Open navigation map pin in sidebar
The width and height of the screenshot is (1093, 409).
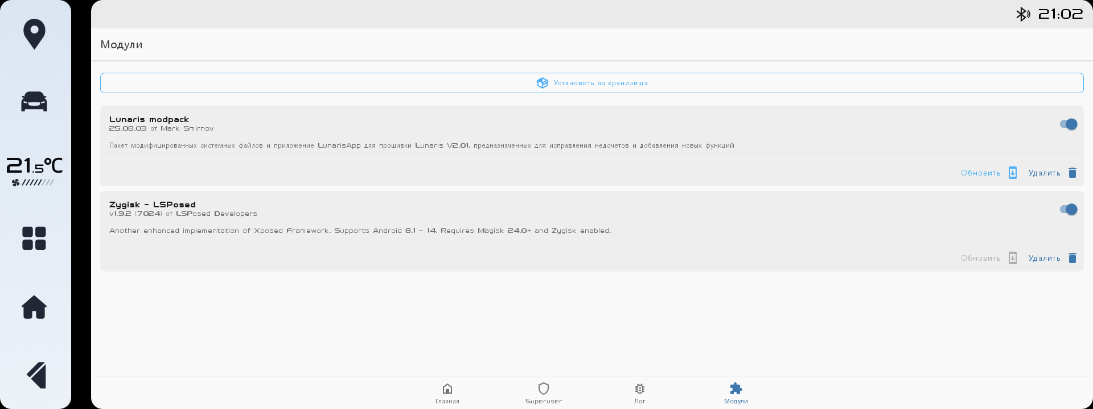[x=34, y=34]
